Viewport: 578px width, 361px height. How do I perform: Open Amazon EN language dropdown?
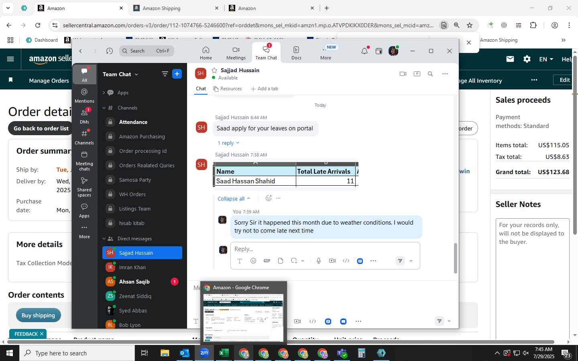[546, 59]
